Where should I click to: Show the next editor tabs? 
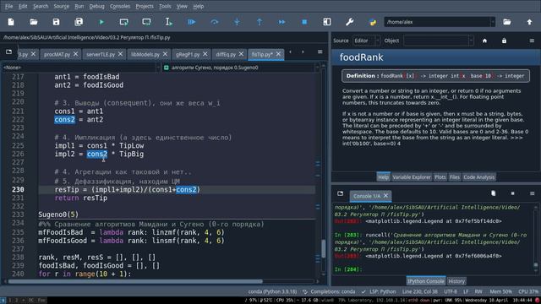[x=303, y=52]
